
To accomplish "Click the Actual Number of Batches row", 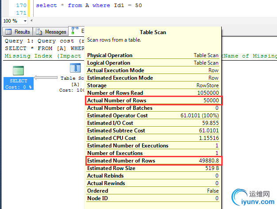I will (x=153, y=108).
